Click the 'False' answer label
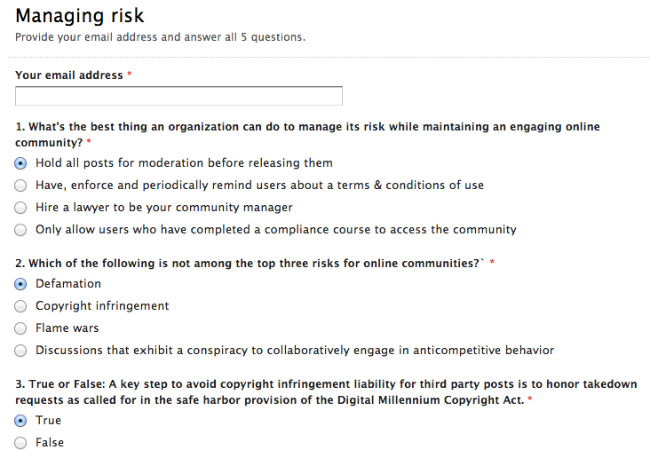This screenshot has height=458, width=650. tap(50, 443)
